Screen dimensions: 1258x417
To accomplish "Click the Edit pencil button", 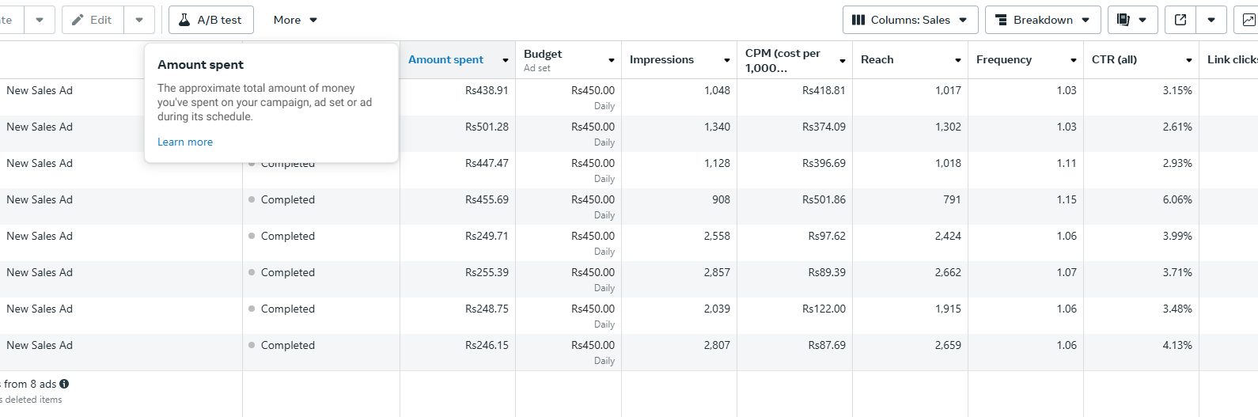I will [93, 20].
